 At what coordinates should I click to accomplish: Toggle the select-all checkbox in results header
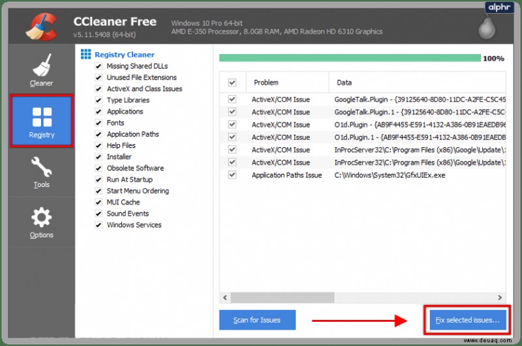click(x=232, y=83)
